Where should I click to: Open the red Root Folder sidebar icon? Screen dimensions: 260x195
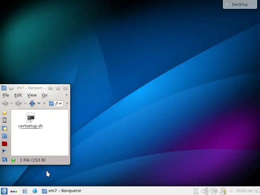coord(5,144)
